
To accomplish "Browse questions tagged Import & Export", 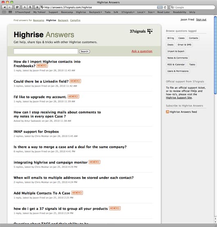I will 176,51.
